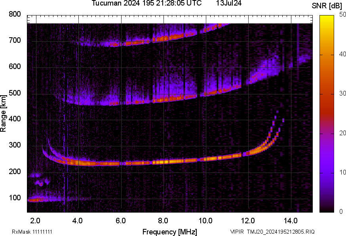Click the range tick label '400'
The image size is (346, 236).
[15, 119]
